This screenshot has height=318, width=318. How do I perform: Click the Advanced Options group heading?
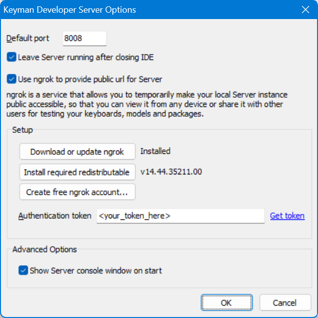coord(44,249)
